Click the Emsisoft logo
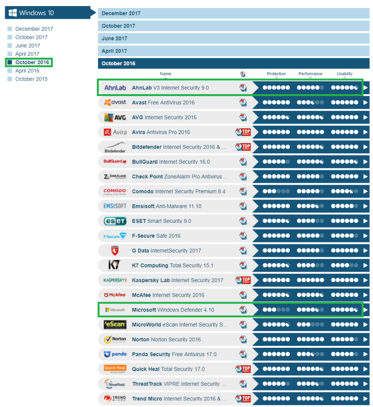Image resolution: width=373 pixels, height=407 pixels. point(115,206)
